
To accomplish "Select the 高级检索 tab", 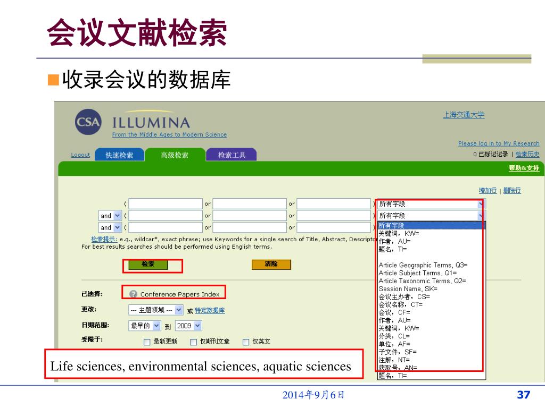I will point(175,155).
